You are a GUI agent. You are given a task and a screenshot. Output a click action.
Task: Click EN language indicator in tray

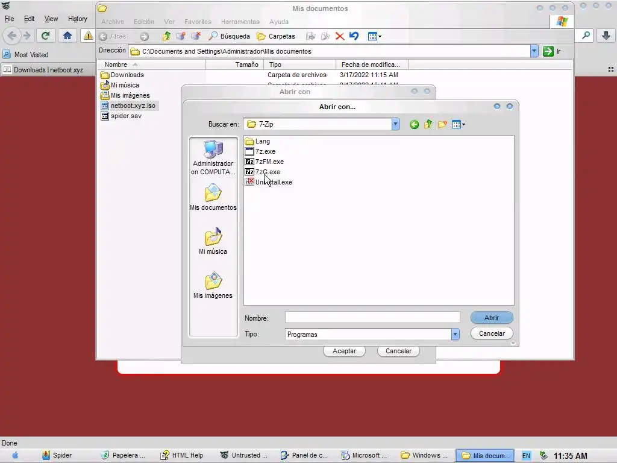tap(525, 456)
